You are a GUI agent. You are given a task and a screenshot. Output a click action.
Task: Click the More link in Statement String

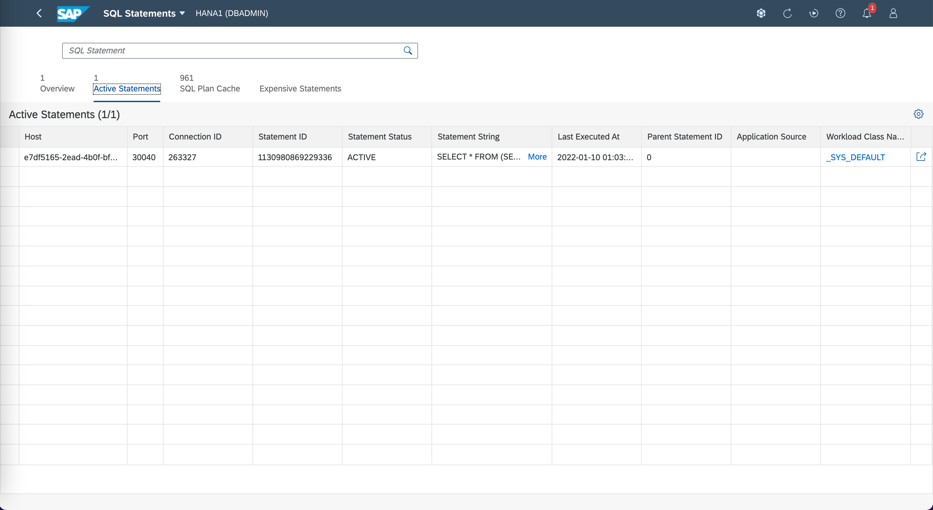point(537,157)
